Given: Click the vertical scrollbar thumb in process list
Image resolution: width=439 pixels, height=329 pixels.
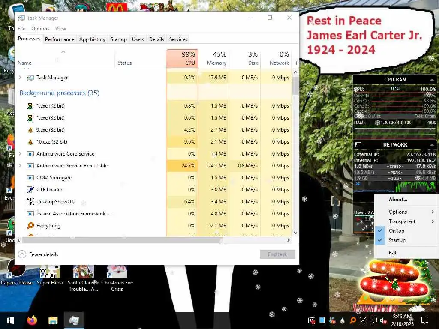Looking at the screenshot, I should click(296, 86).
